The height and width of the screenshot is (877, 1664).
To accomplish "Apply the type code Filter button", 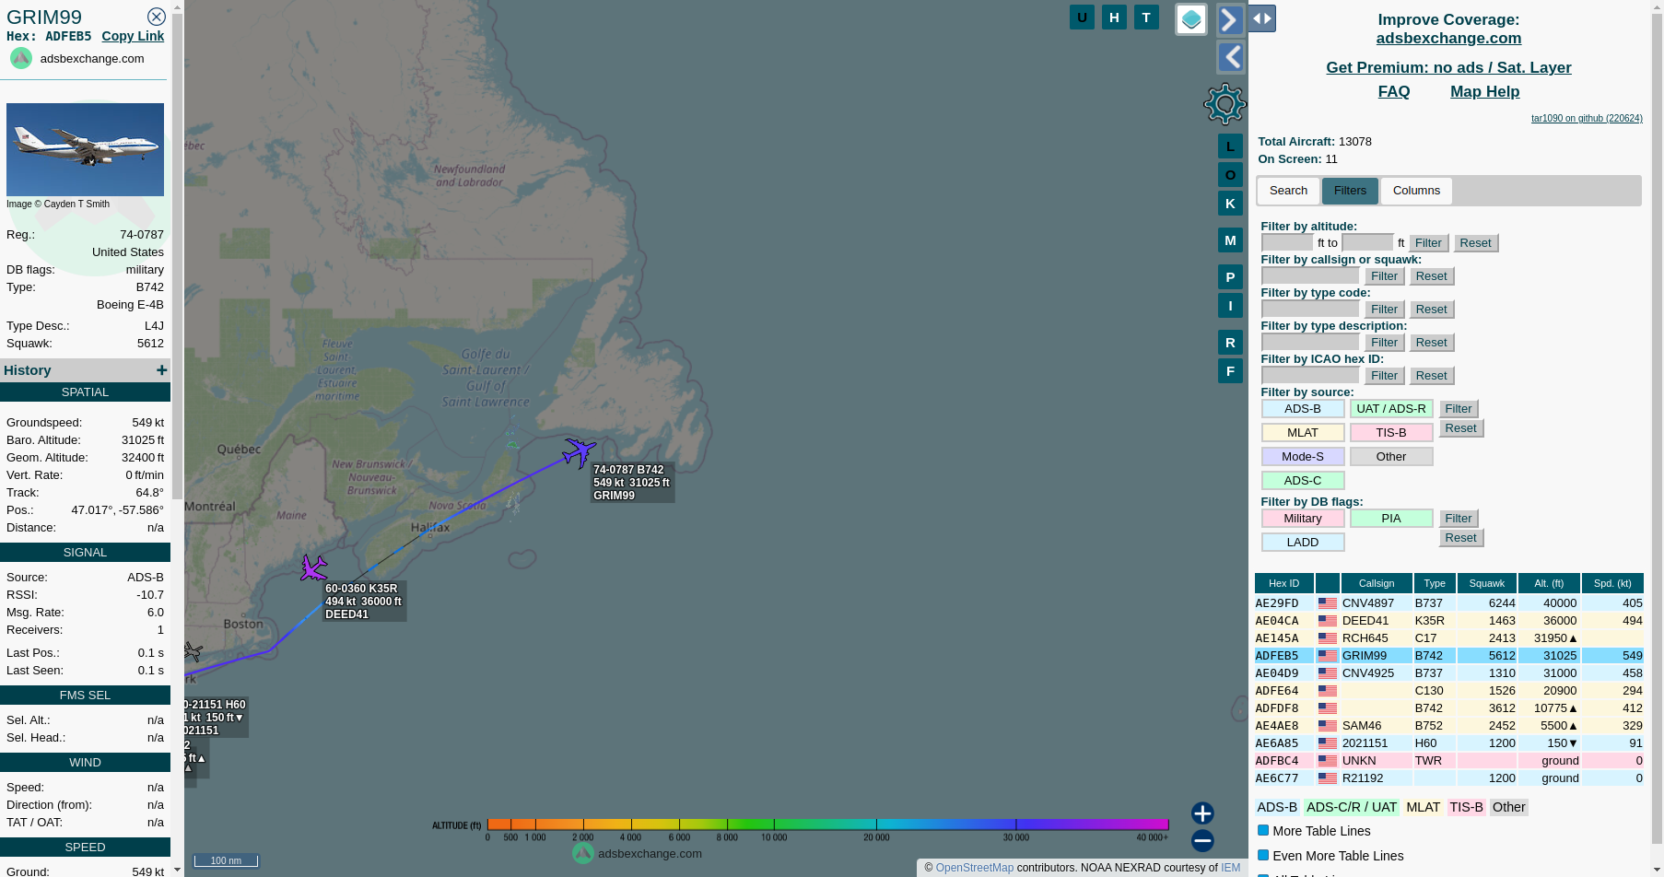I will click(1384, 310).
